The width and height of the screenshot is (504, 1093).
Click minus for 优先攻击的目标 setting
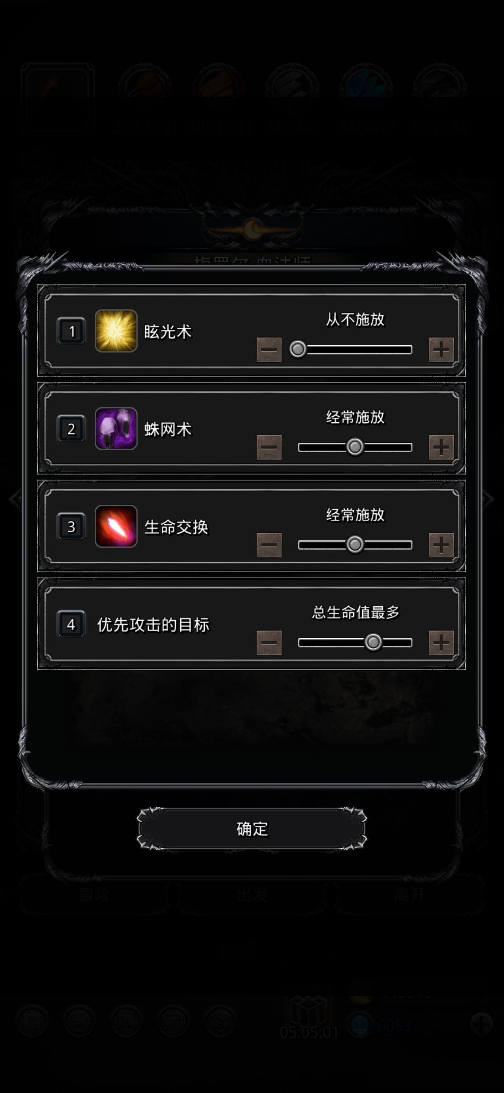pos(269,642)
